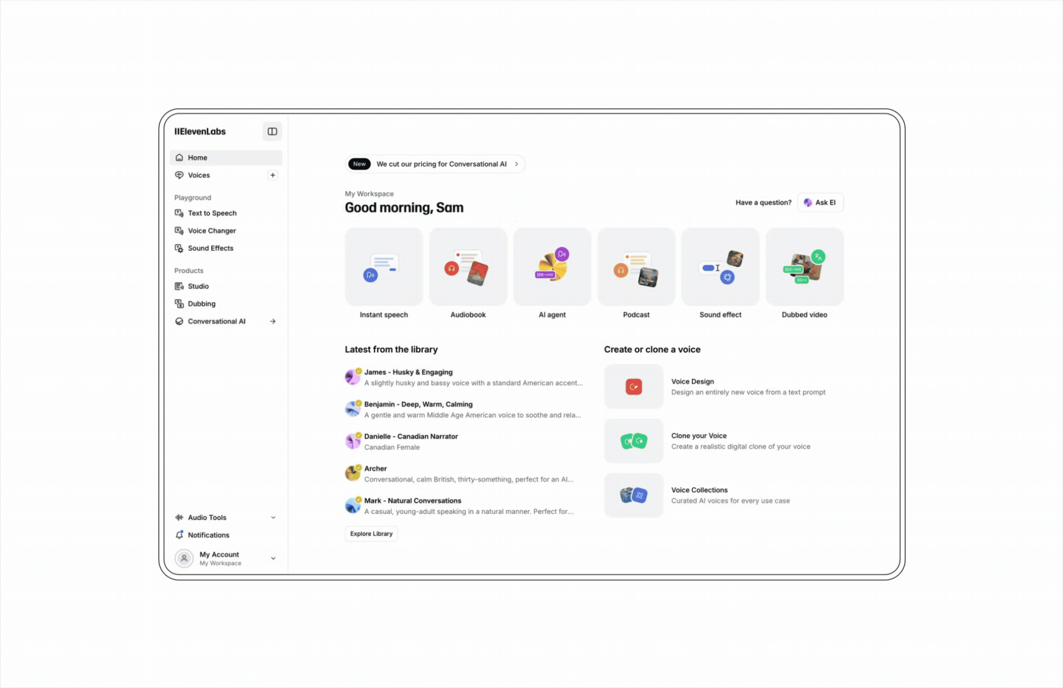Click the Notifications bell icon
Image resolution: width=1063 pixels, height=688 pixels.
point(179,535)
